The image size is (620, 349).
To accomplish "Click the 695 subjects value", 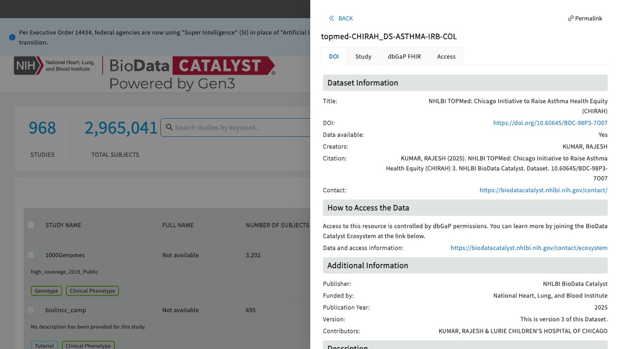I will click(x=250, y=310).
